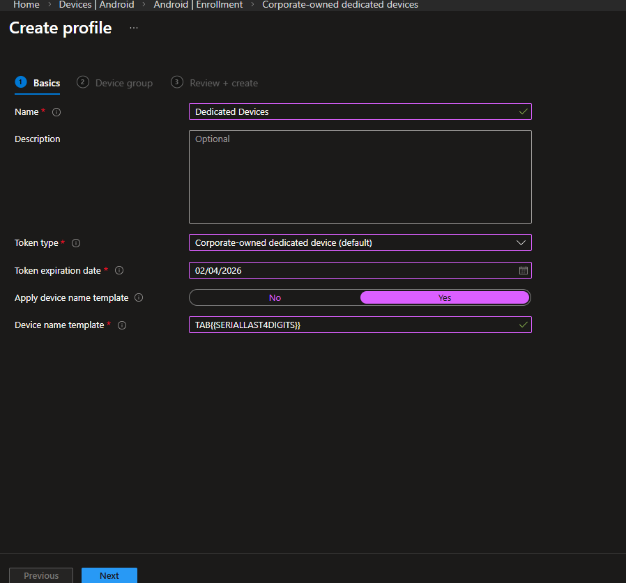This screenshot has width=626, height=583.
Task: Click info icon for Apply device name template
Action: (139, 298)
